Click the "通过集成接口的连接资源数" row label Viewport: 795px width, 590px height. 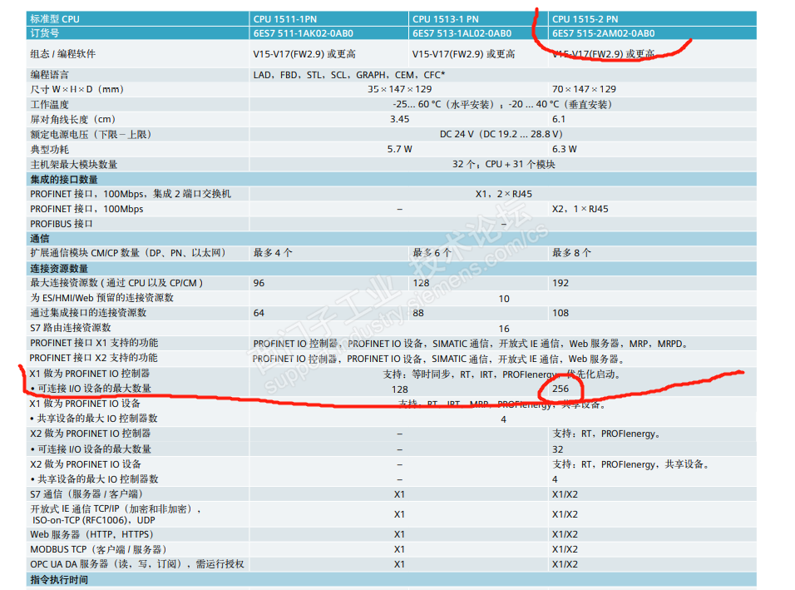(x=88, y=313)
